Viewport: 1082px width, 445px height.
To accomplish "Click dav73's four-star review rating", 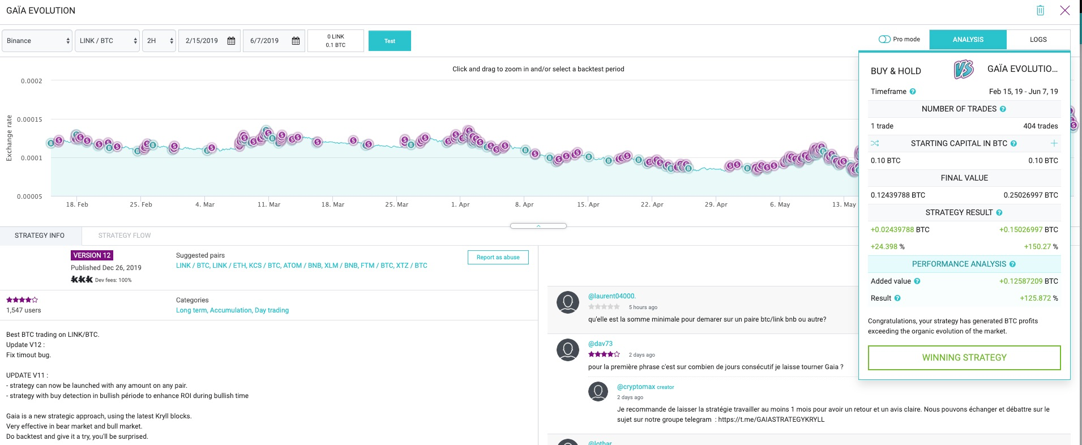I will pyautogui.click(x=604, y=354).
